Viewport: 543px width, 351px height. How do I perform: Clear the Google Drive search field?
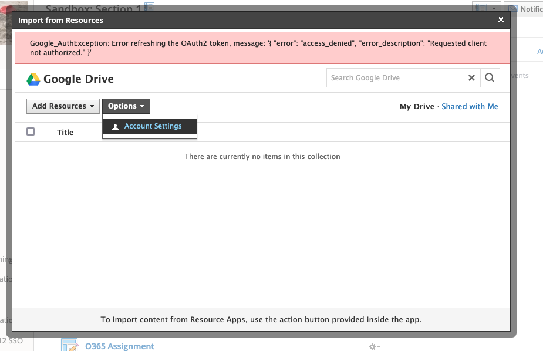click(471, 78)
